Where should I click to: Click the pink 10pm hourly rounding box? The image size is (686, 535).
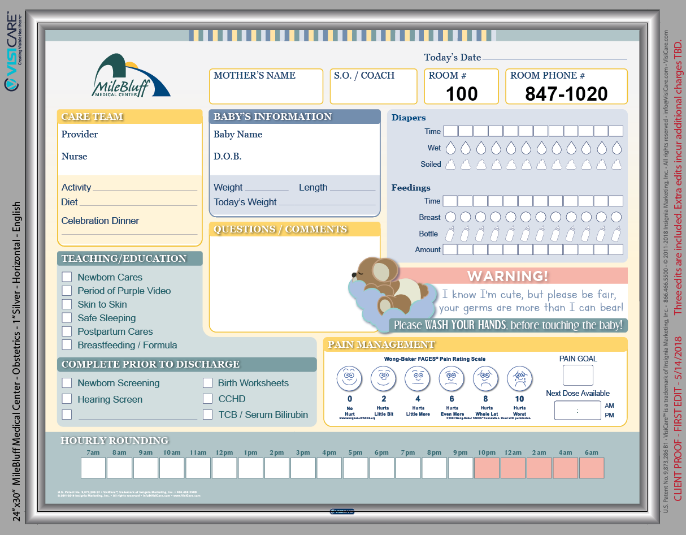pyautogui.click(x=487, y=468)
